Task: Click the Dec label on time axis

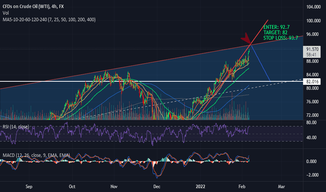Action: 157,187
